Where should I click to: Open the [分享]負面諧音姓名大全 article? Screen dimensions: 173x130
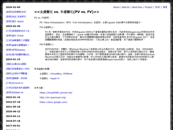18,31
